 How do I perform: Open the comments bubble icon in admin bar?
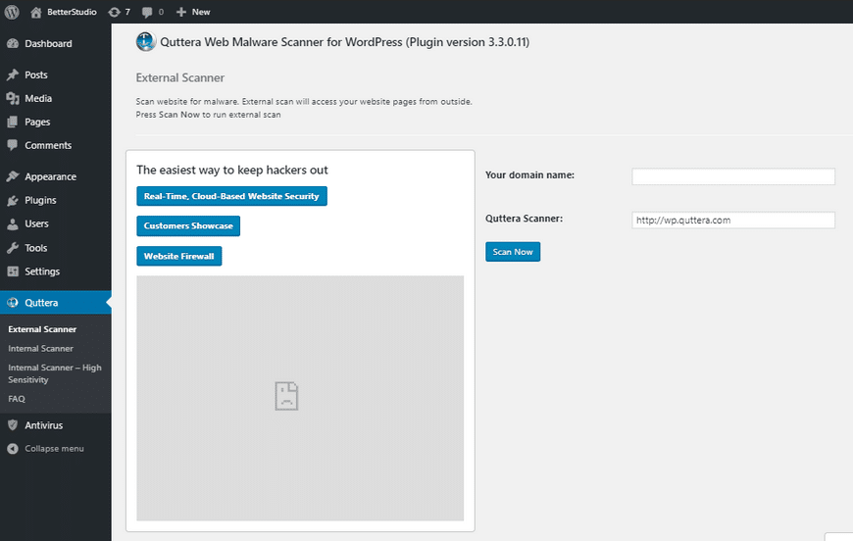[x=147, y=12]
